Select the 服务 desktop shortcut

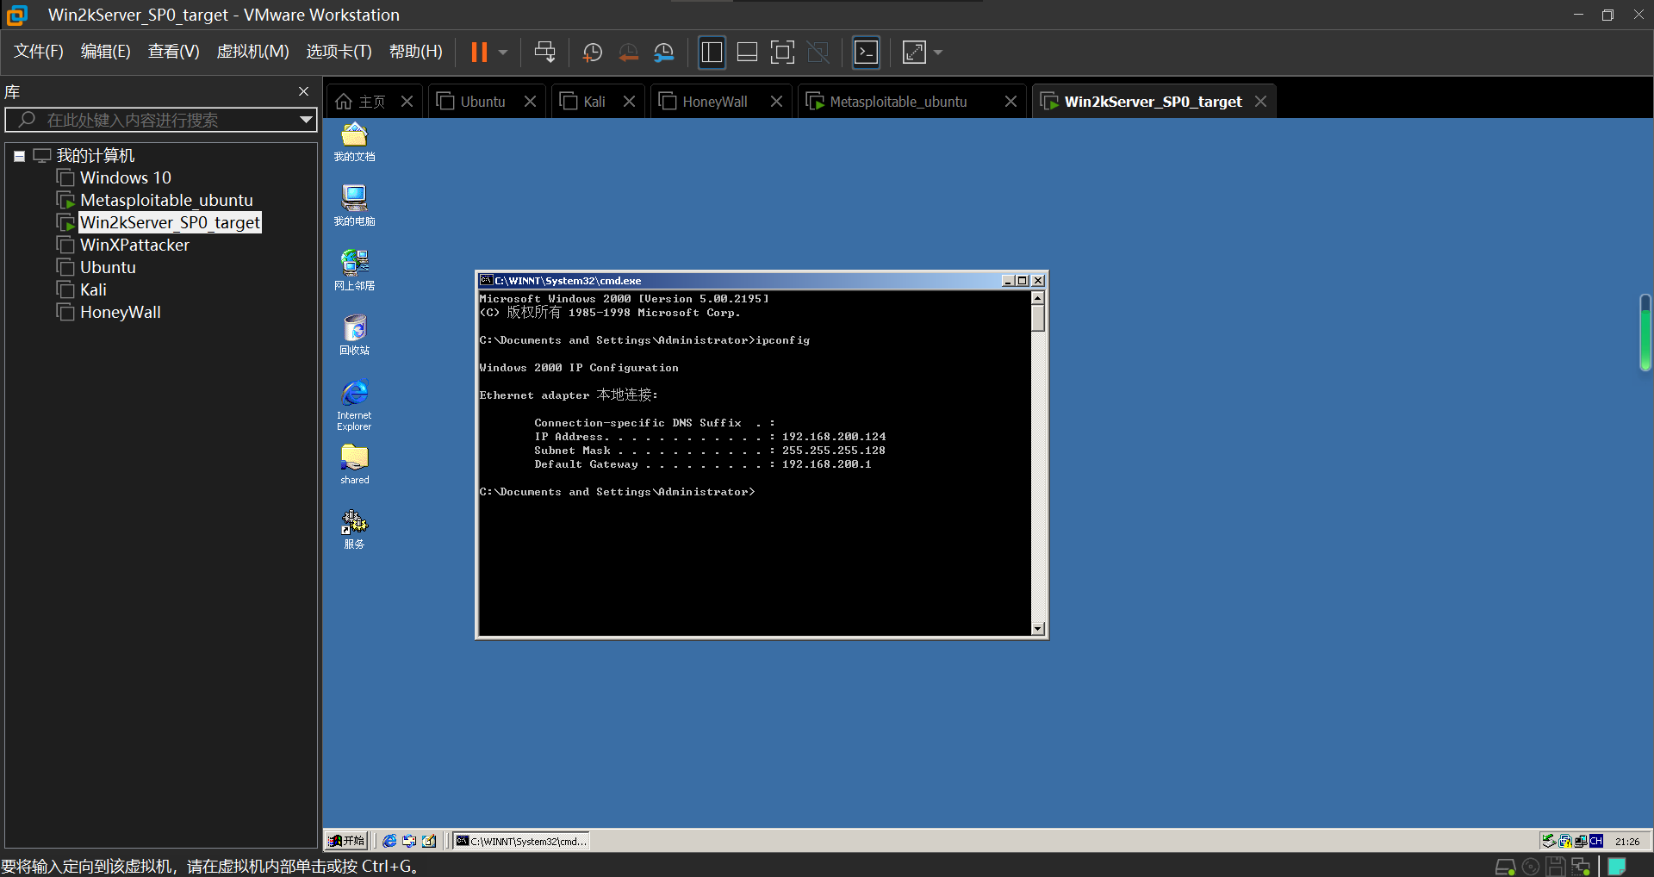(354, 530)
